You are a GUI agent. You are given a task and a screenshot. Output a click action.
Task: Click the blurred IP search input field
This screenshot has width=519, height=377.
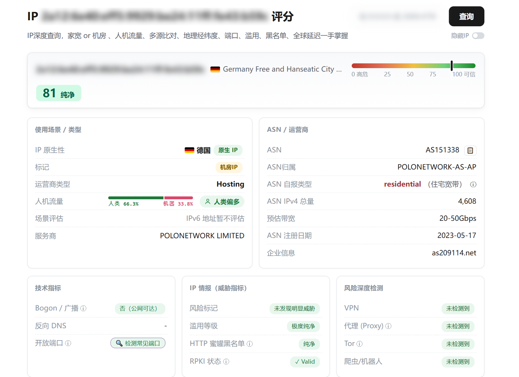pos(397,16)
